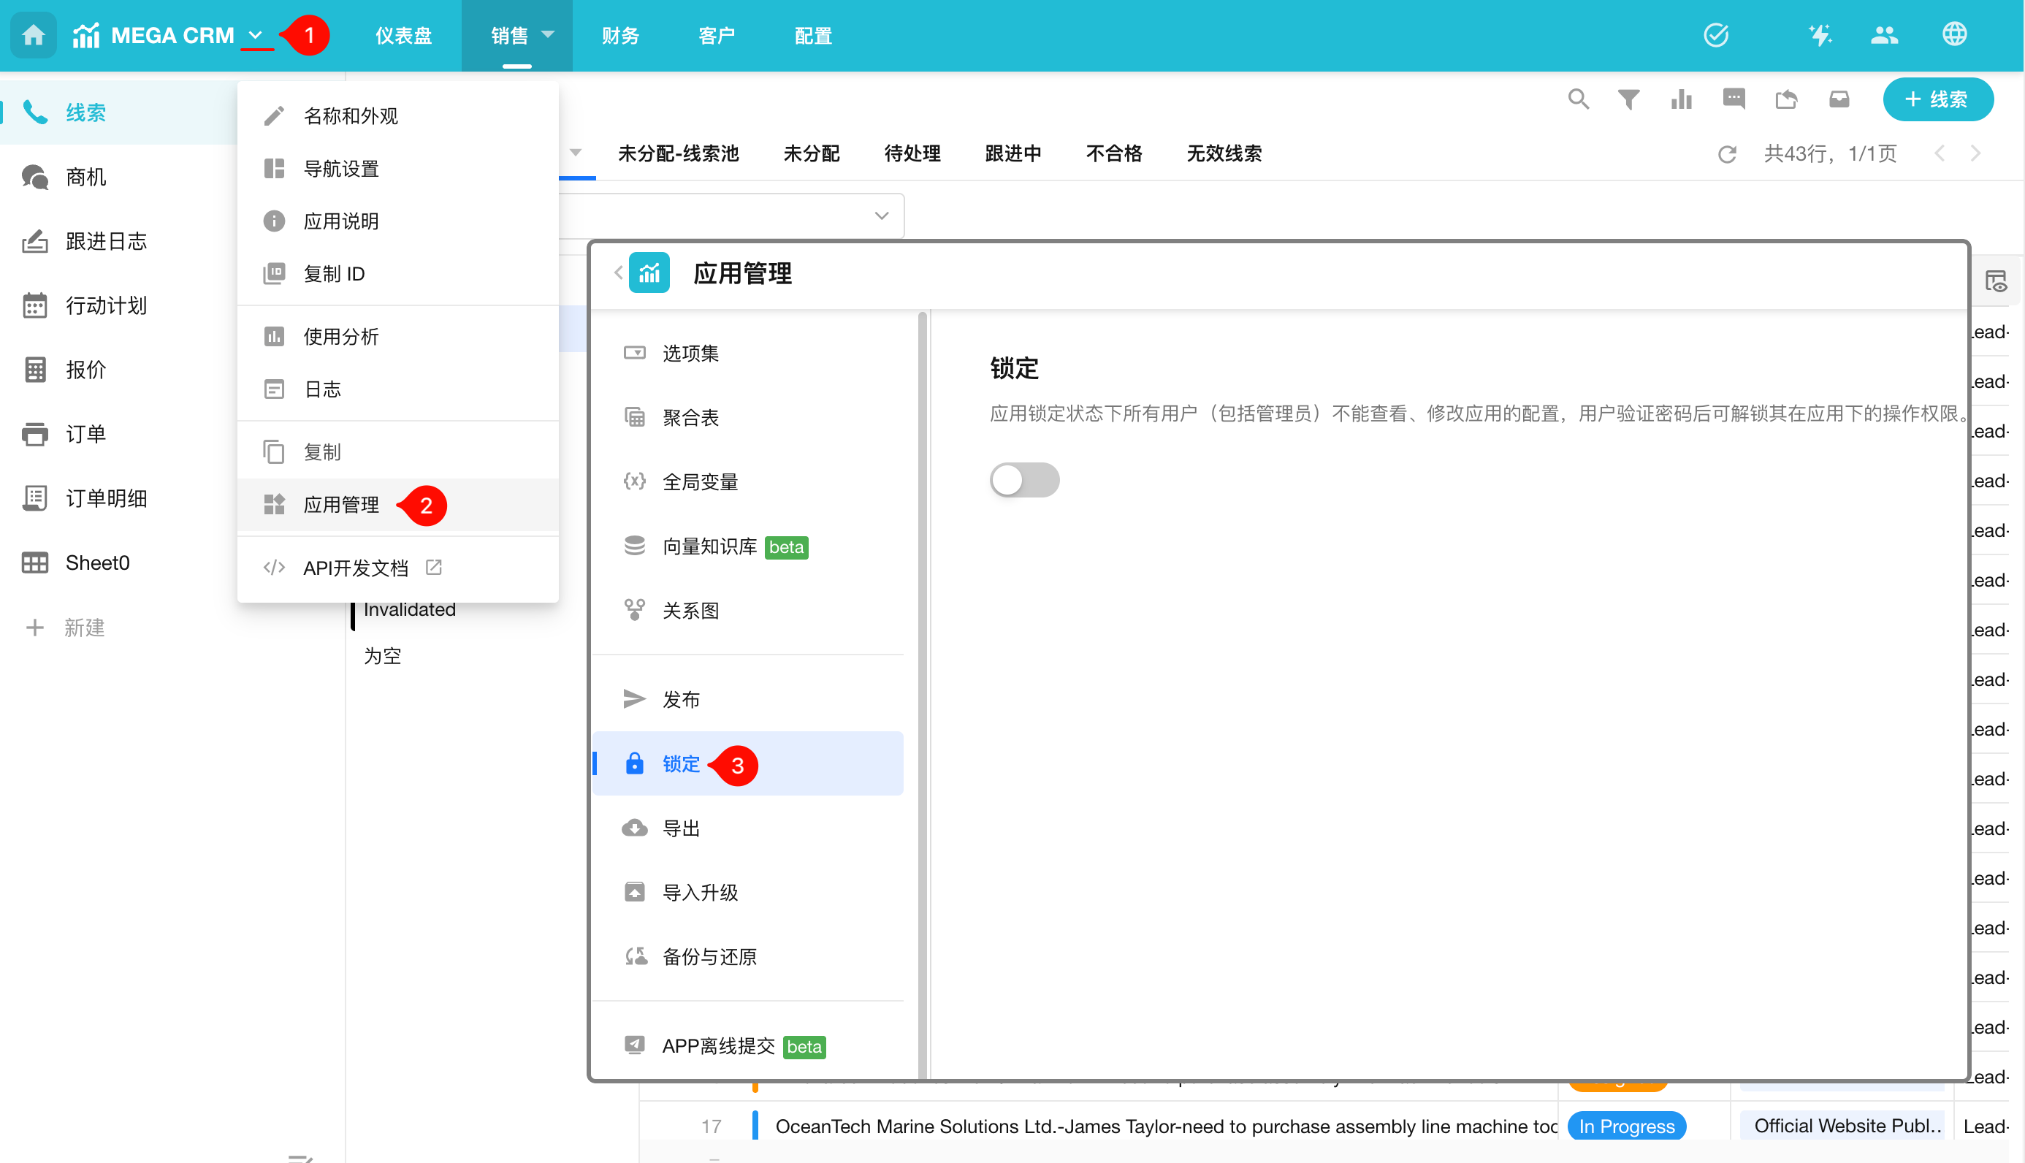The height and width of the screenshot is (1163, 2025).
Task: Open 备份与还原 in app management
Action: click(x=709, y=956)
